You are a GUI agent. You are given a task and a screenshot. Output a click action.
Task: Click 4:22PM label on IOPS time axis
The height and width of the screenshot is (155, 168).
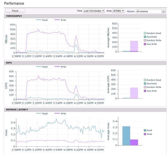click(x=78, y=103)
